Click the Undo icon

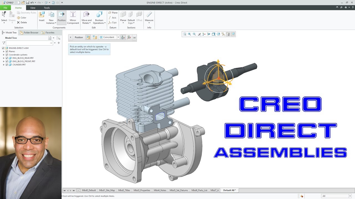pyautogui.click(x=32, y=2)
